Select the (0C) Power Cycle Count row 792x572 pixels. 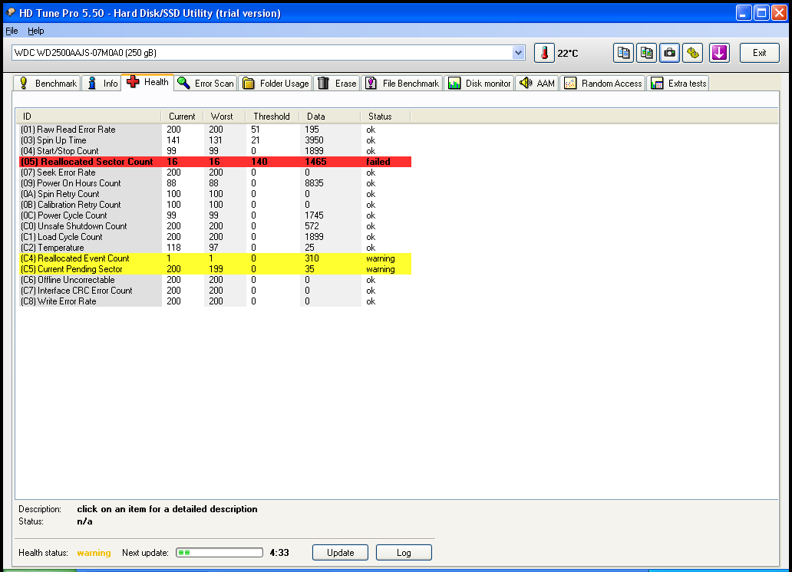pyautogui.click(x=215, y=215)
